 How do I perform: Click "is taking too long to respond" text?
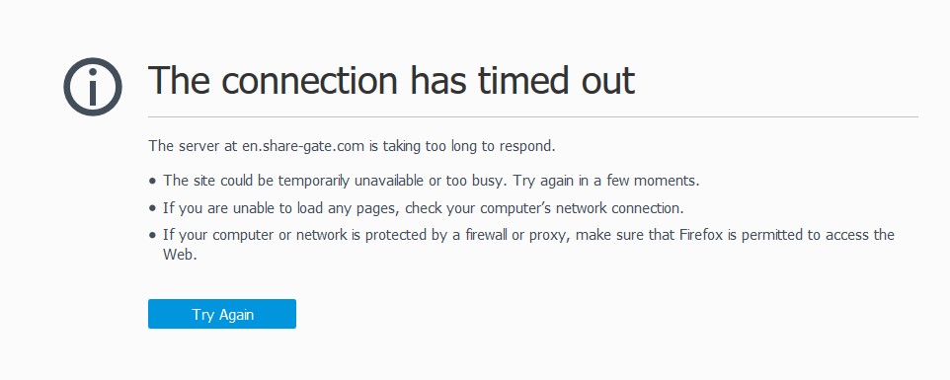pos(462,146)
